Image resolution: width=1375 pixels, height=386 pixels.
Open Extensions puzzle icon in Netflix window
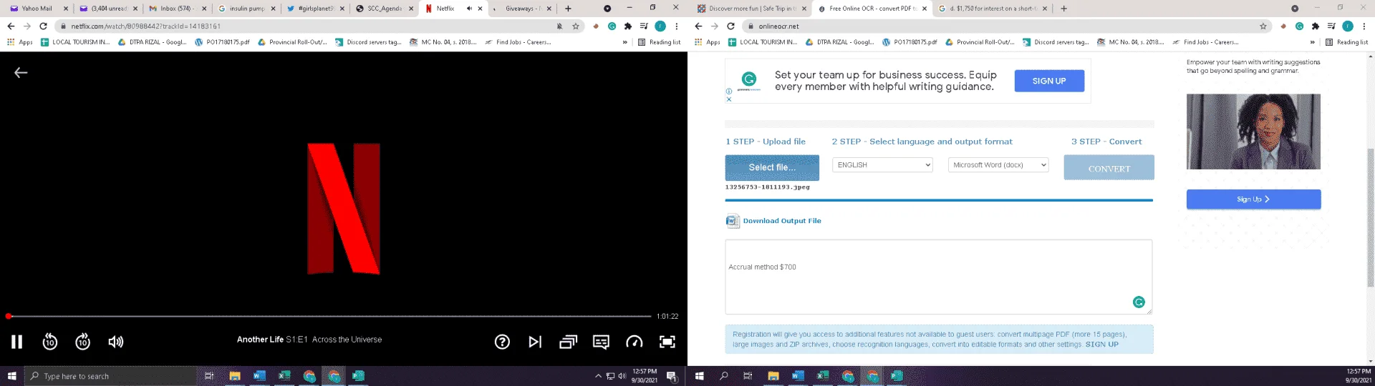point(628,26)
